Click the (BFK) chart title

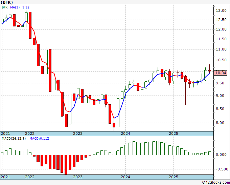[7, 2]
